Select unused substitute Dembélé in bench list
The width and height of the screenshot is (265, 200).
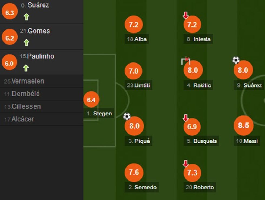click(22, 94)
